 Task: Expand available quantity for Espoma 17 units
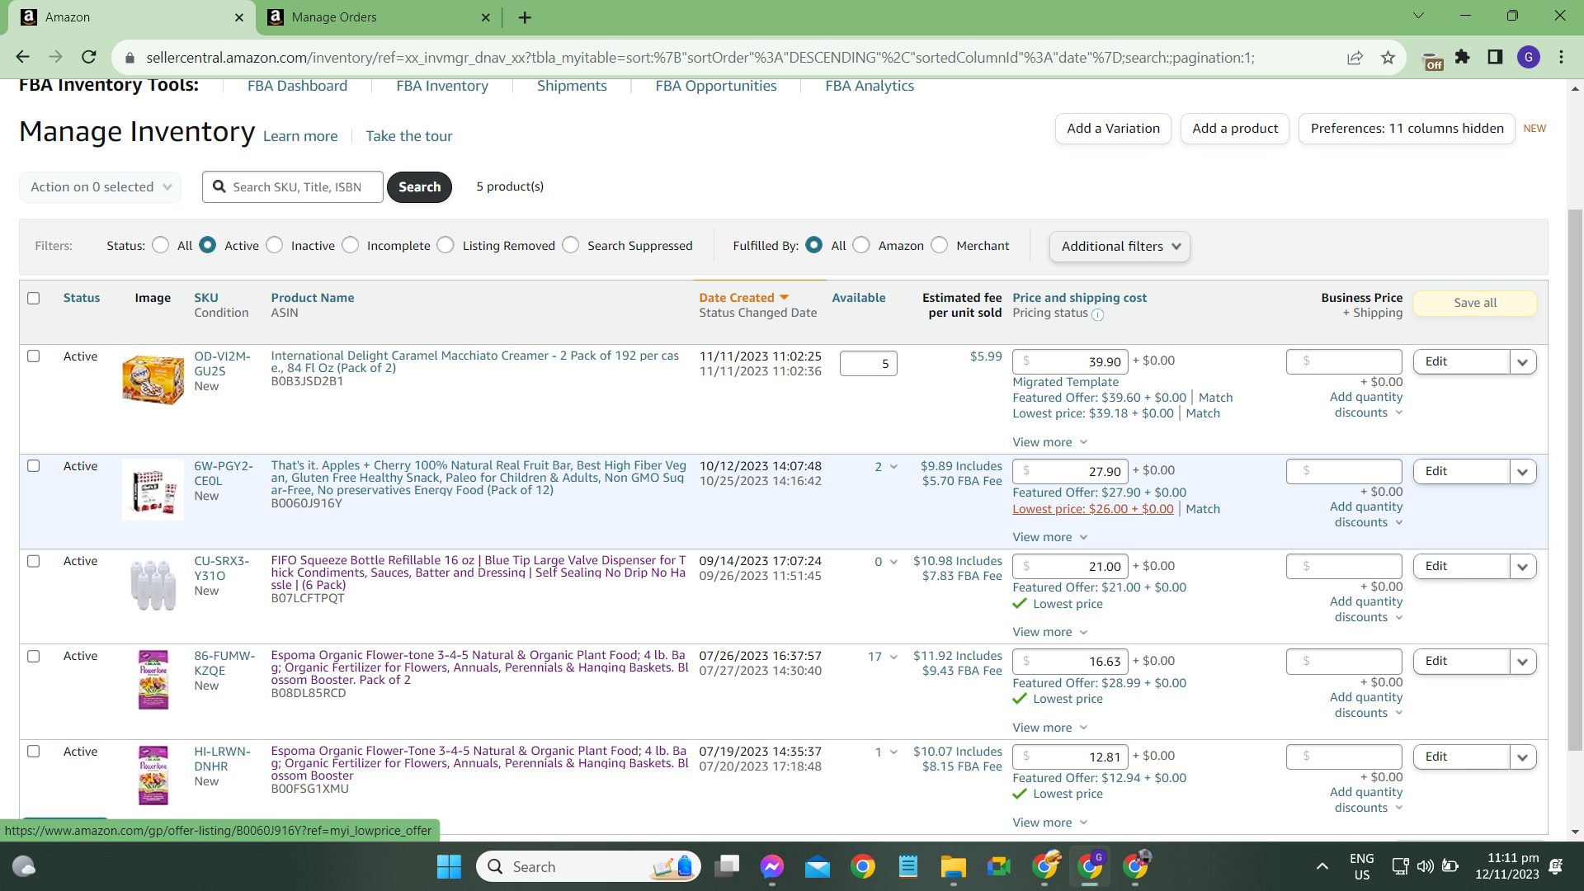click(893, 658)
